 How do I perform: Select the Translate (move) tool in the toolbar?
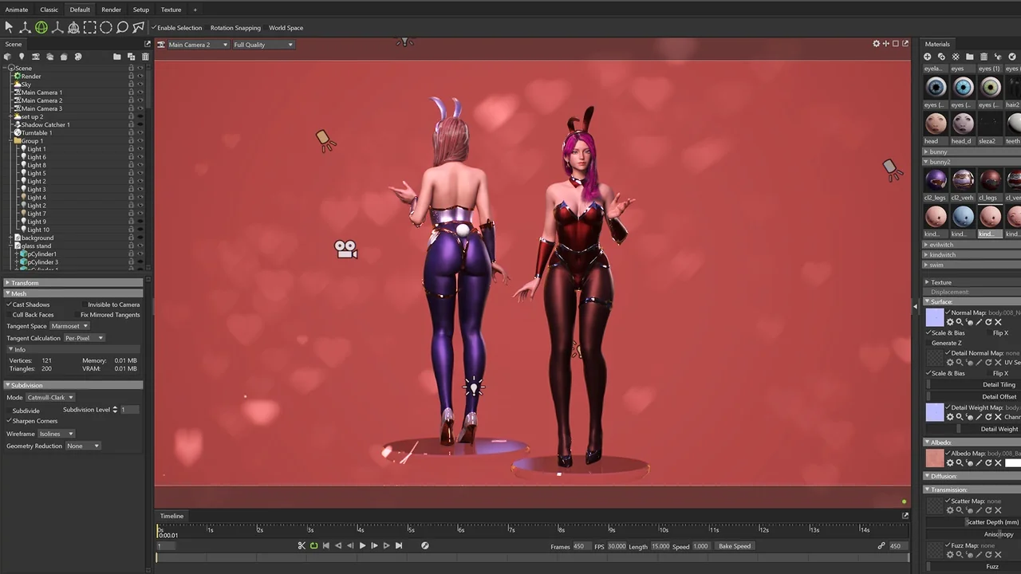tap(25, 27)
